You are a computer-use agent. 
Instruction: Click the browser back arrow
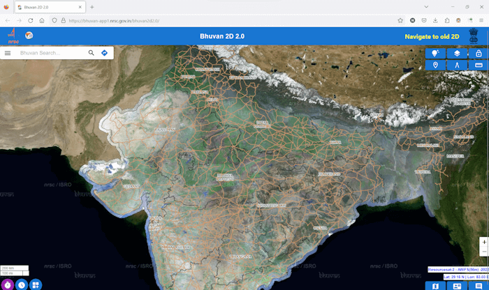(x=8, y=20)
